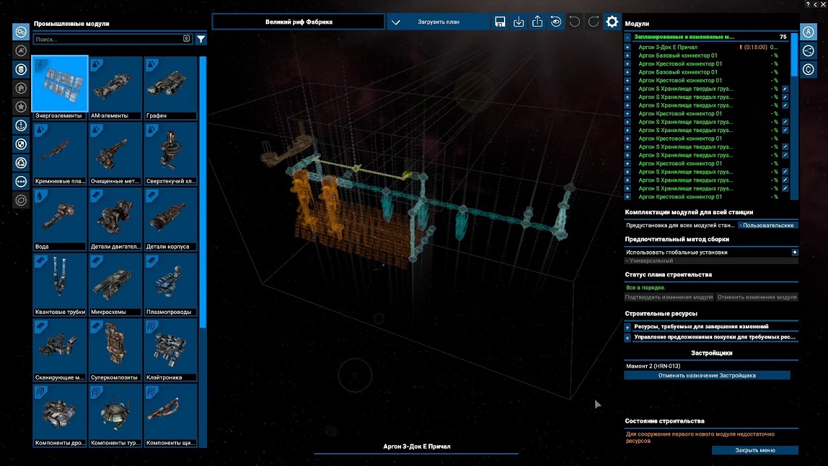This screenshot has height=466, width=828.
Task: Open the Универсальный build method dropdown
Action: 712,261
